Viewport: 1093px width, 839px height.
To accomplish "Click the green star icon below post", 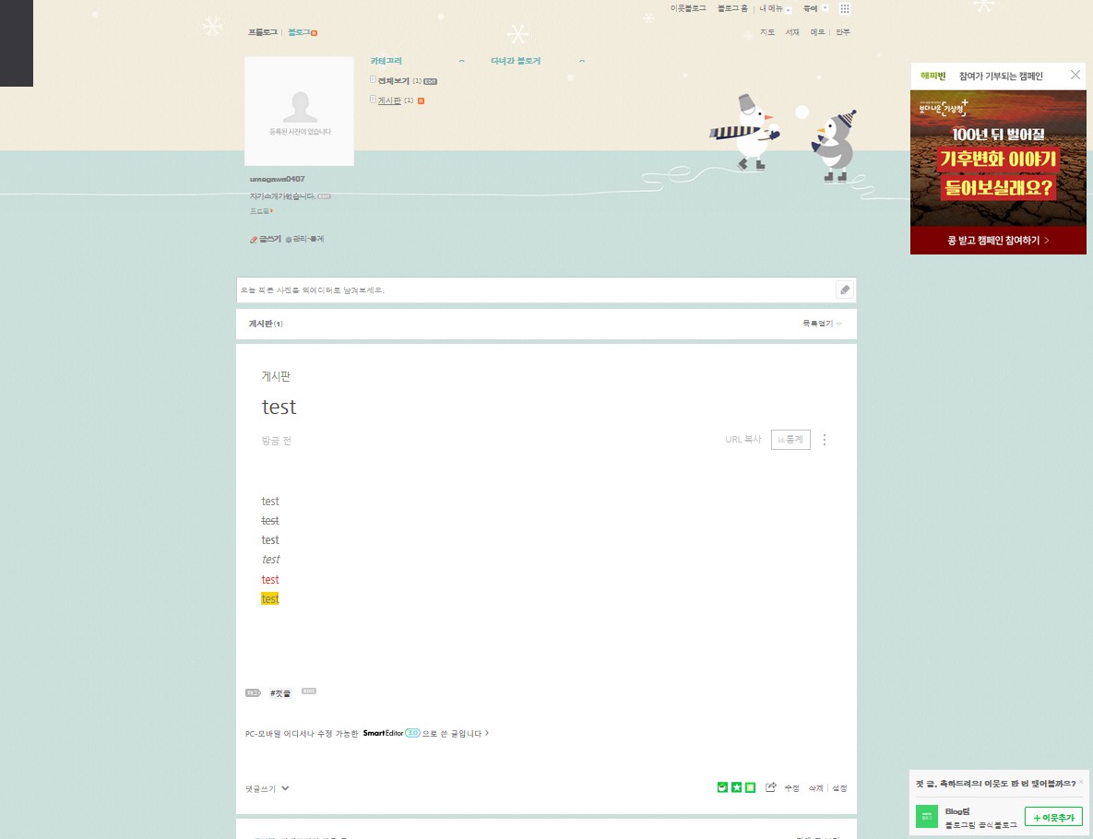I will (736, 787).
